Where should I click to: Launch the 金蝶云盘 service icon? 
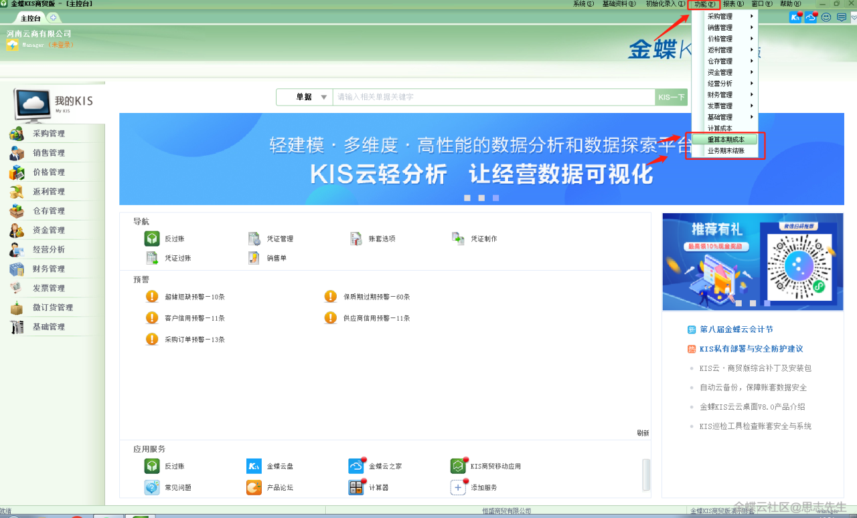coord(254,467)
